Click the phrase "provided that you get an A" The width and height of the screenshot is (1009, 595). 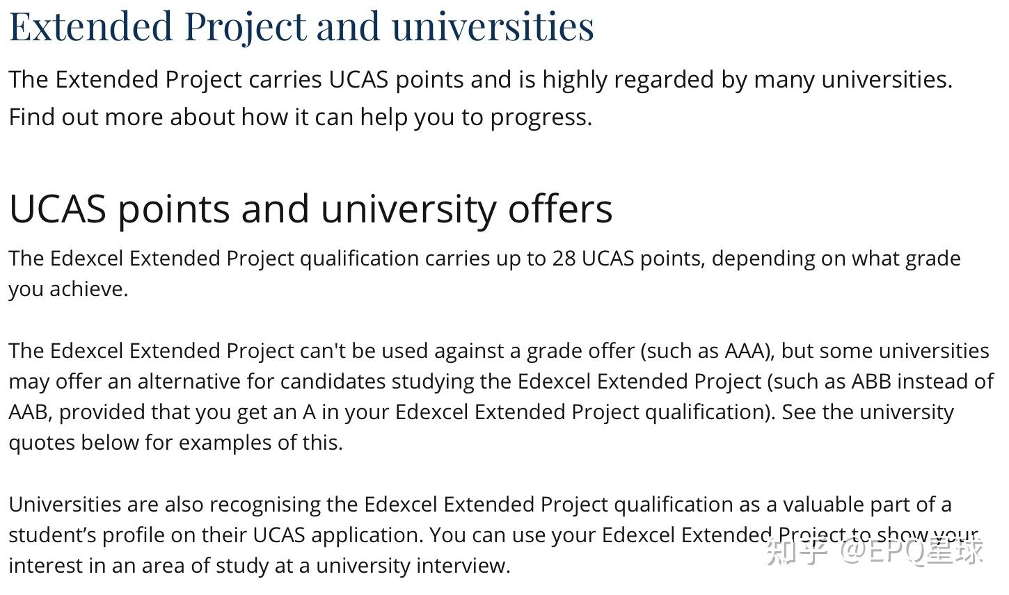click(x=187, y=411)
